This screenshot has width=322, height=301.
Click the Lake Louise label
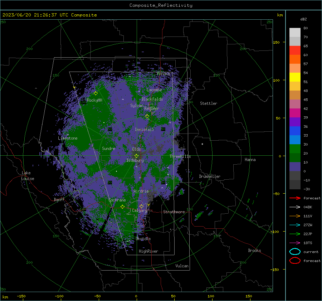[x=28, y=176]
